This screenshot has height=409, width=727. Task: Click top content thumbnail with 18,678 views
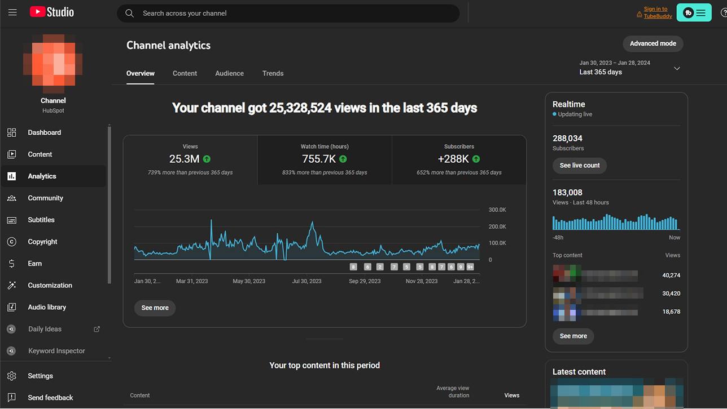(567, 312)
